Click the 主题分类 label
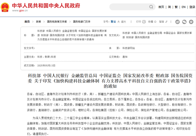 pos(29,57)
